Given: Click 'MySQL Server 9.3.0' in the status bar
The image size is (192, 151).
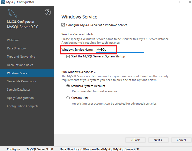Looking at the screenshot, I should coord(40,149).
